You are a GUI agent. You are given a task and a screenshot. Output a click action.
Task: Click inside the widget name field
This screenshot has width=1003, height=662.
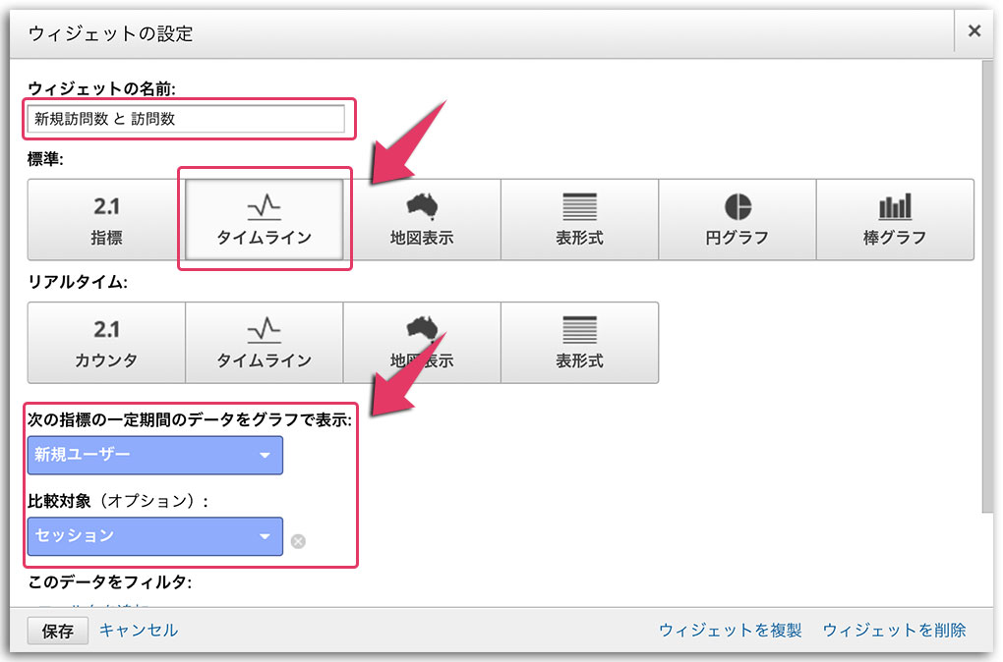point(187,119)
